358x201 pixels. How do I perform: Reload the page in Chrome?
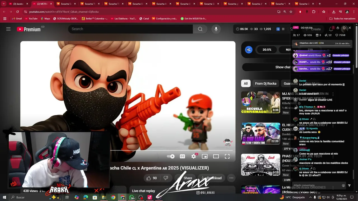(18, 12)
